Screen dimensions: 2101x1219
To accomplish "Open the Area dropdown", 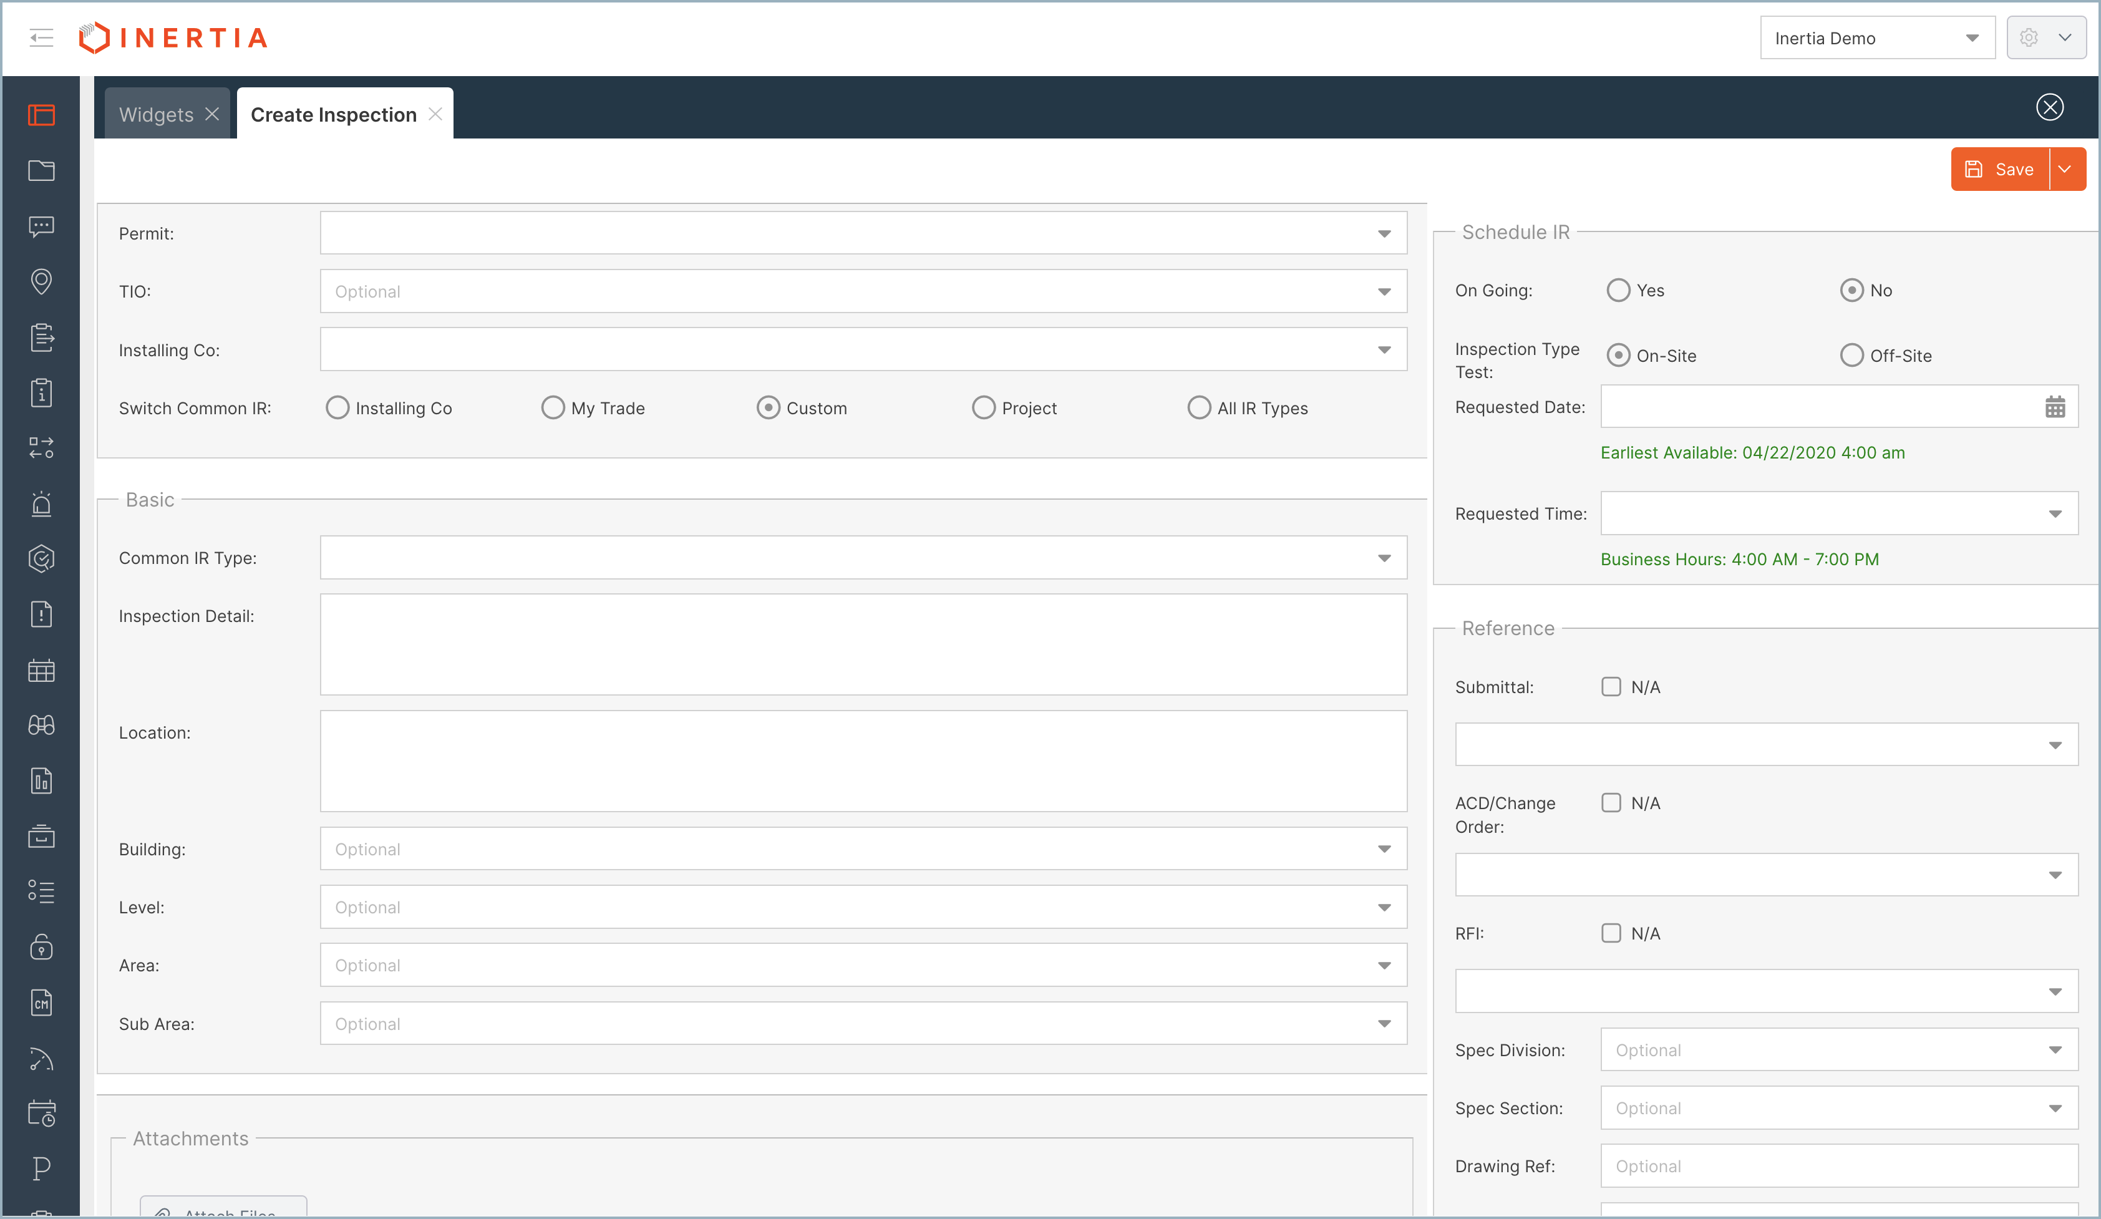I will [863, 964].
